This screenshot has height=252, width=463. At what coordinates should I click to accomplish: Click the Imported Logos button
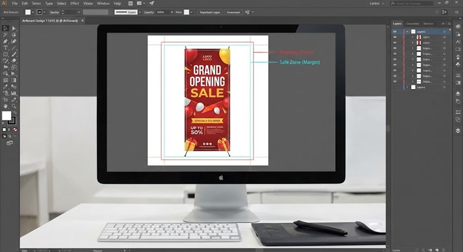(209, 12)
